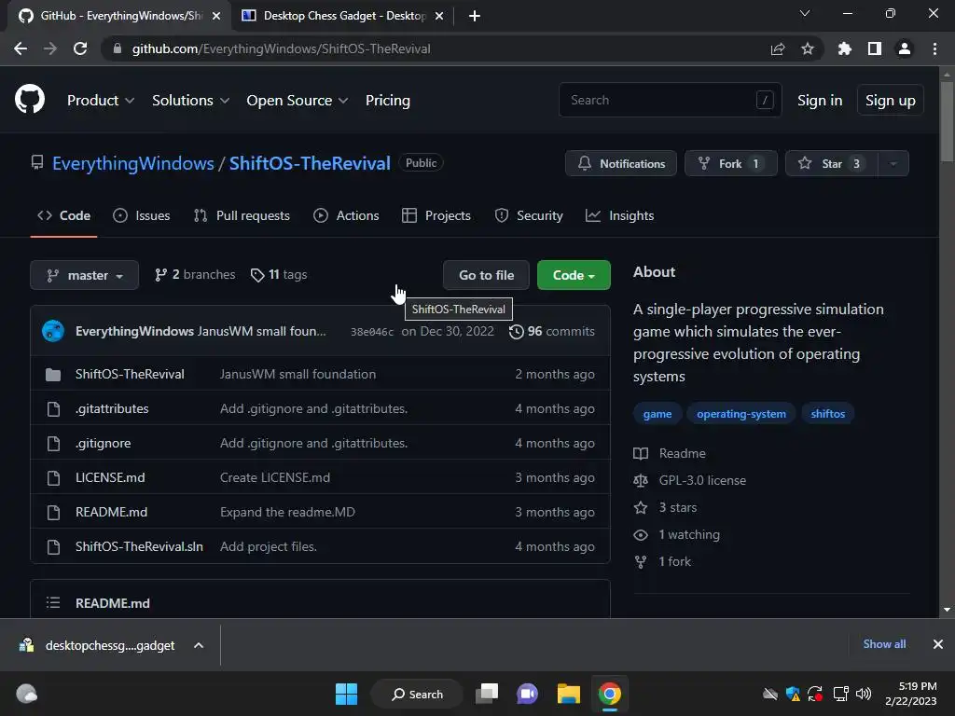Click the GitHub Octocat logo
Screen dimensions: 955x716
[x=30, y=100]
